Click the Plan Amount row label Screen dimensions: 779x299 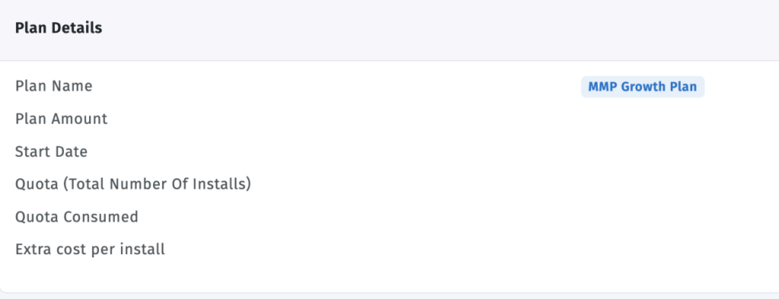(x=61, y=119)
